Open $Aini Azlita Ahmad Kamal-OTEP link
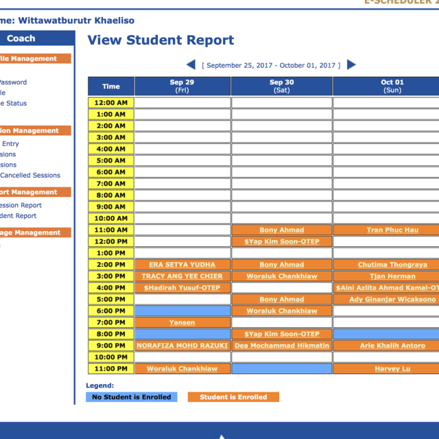The image size is (439, 439). tap(387, 287)
